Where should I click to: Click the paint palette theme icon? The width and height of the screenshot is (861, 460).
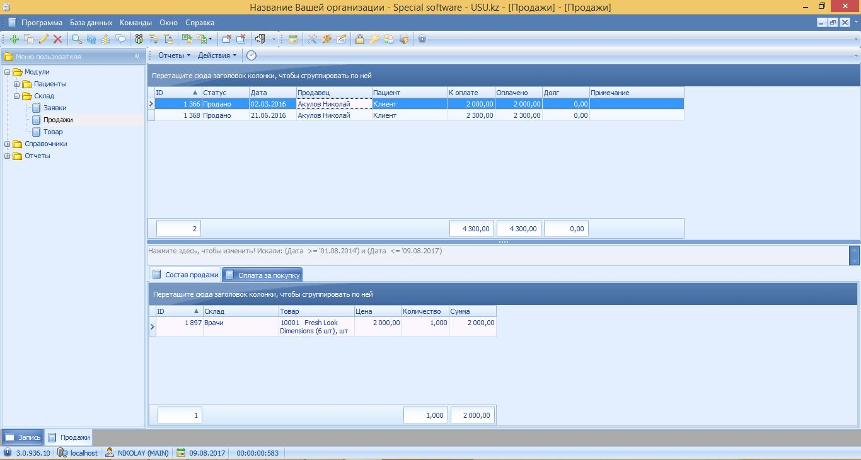[326, 39]
